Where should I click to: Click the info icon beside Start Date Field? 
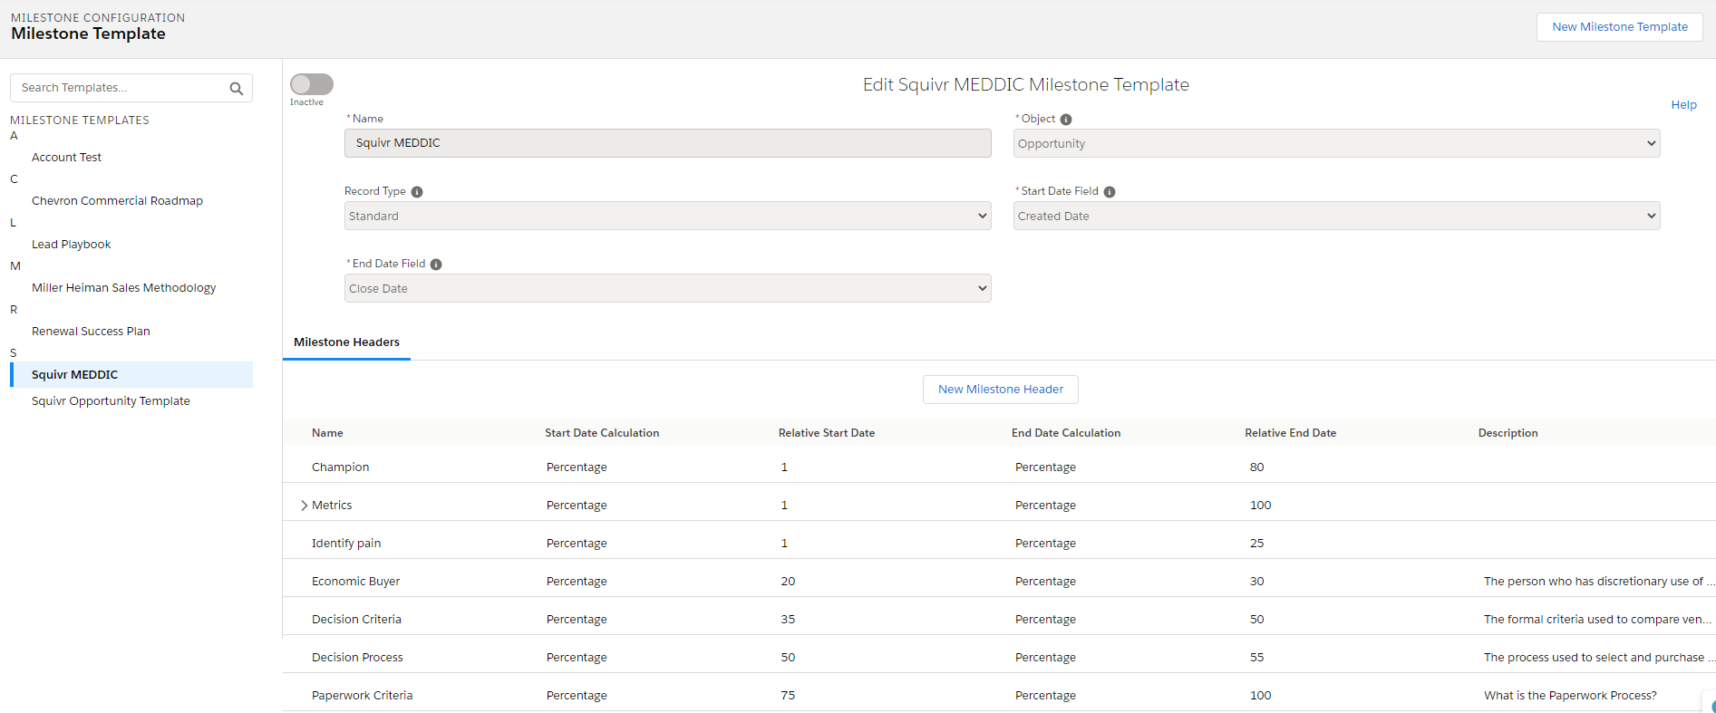pos(1110,192)
